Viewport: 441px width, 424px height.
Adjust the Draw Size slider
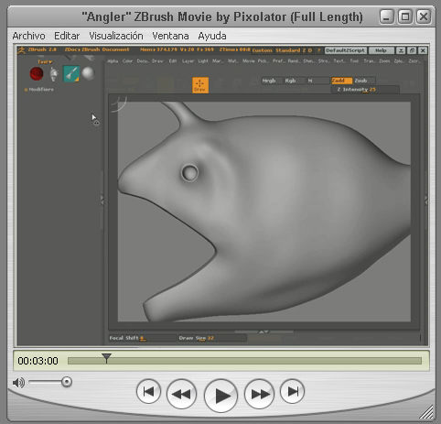point(212,338)
